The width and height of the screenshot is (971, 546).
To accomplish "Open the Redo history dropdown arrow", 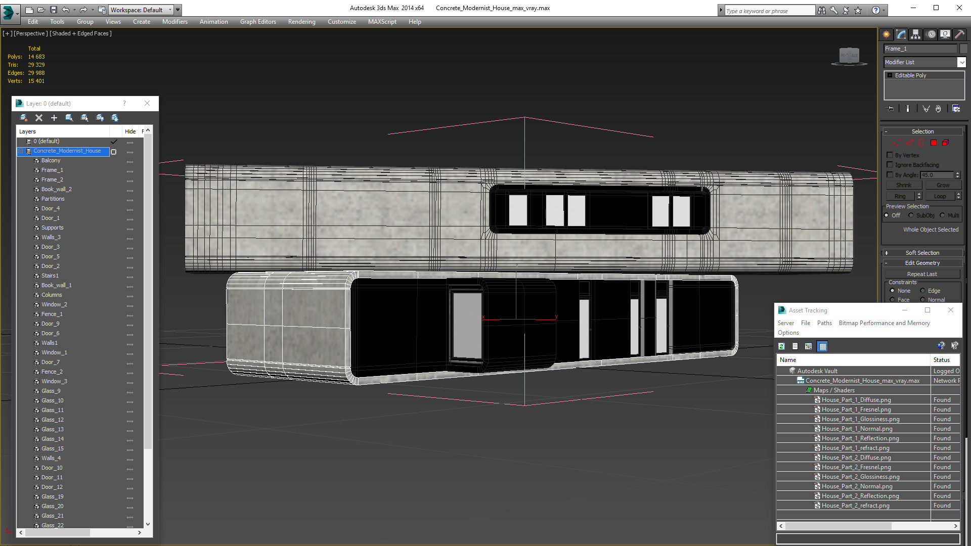I will point(93,10).
